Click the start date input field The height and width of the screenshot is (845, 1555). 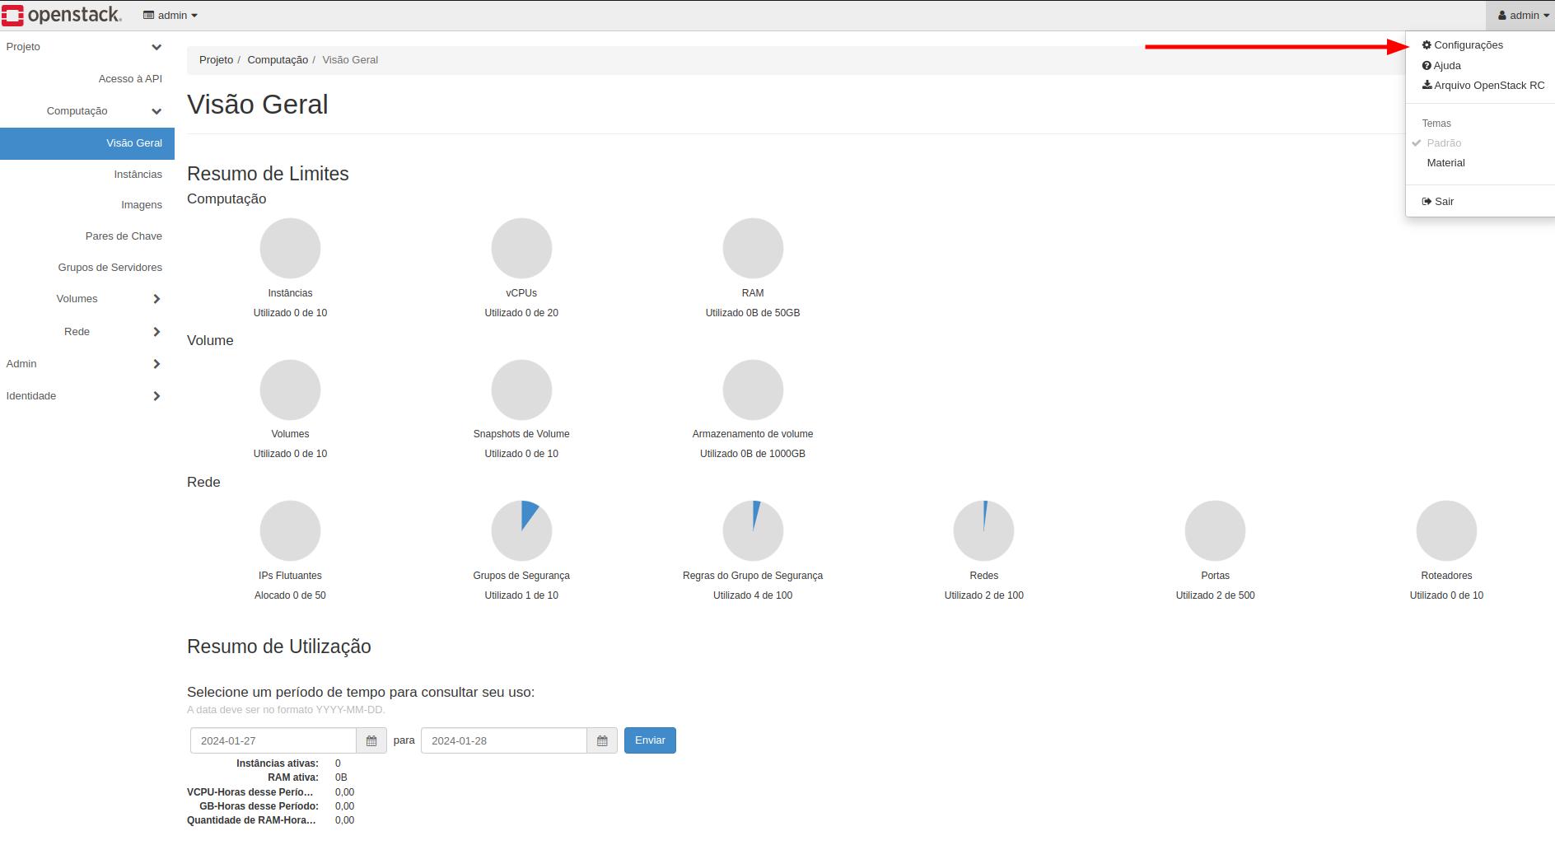coord(272,740)
